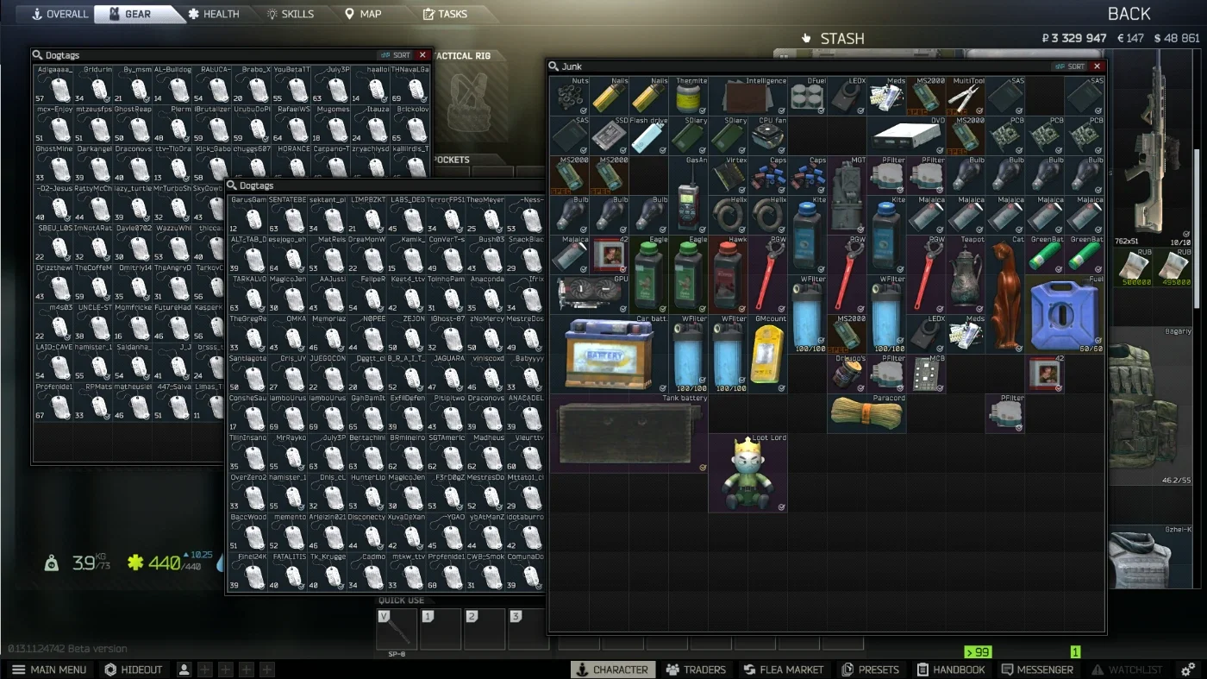This screenshot has width=1207, height=679.
Task: Select the 495000 RUB stack in stash
Action: coord(1172,268)
